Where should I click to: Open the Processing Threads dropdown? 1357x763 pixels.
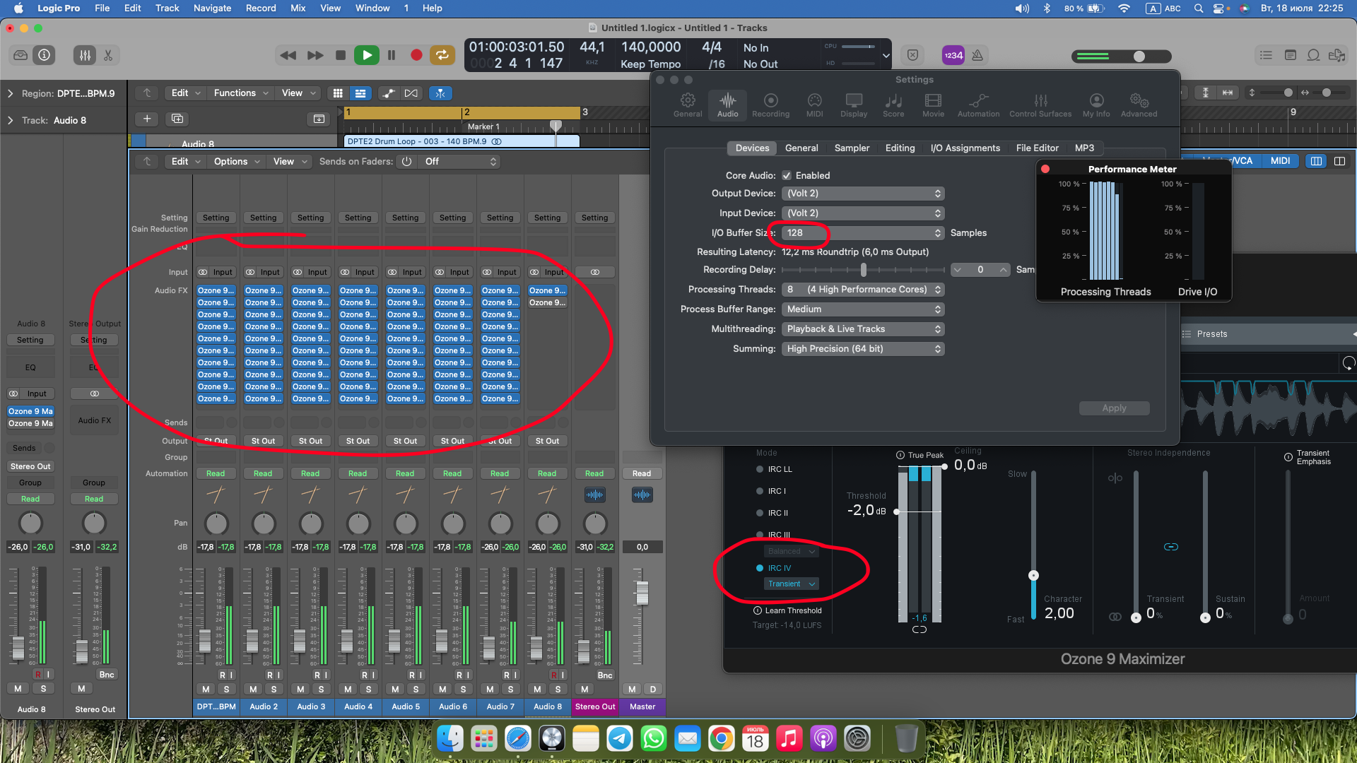pos(863,290)
